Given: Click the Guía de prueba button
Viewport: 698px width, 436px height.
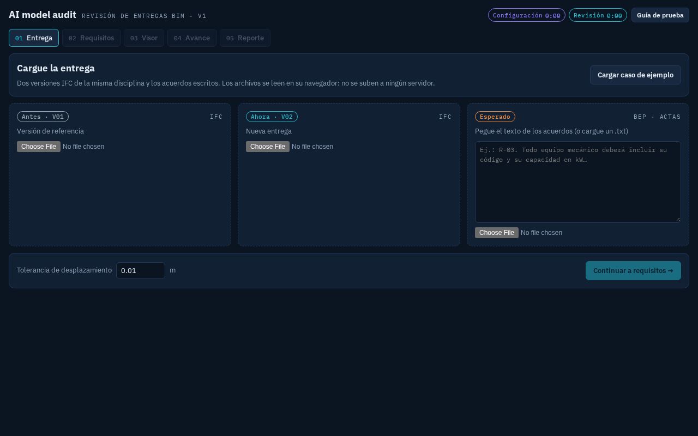Looking at the screenshot, I should (660, 15).
